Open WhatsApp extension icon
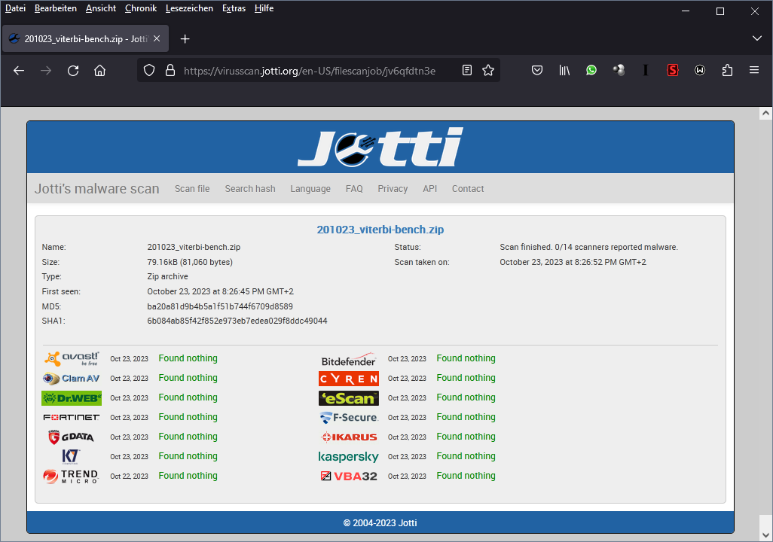The image size is (773, 542). point(591,71)
